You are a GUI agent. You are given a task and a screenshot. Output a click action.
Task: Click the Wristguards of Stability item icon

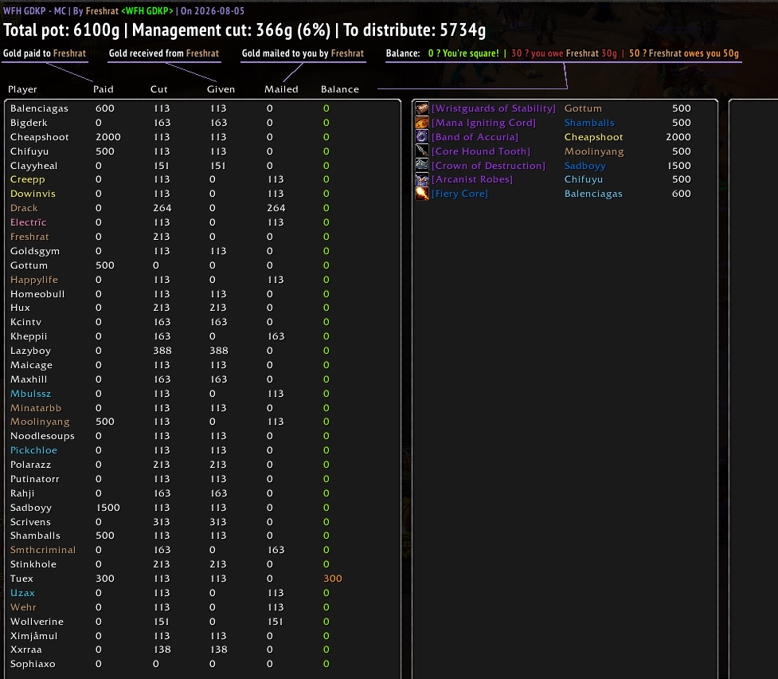(422, 108)
